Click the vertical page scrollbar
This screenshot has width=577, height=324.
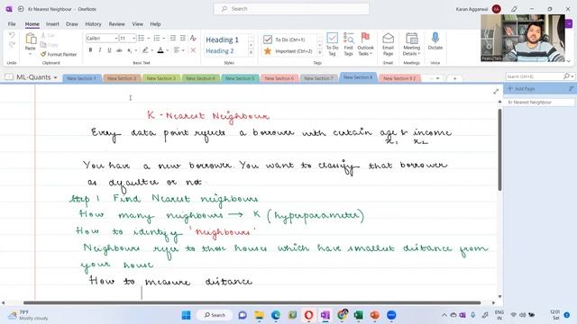point(499,149)
